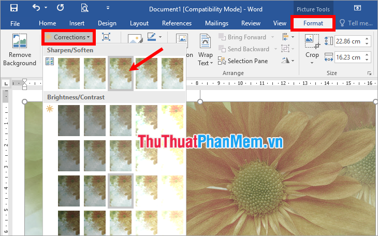The height and width of the screenshot is (236, 378).
Task: Choose the Soften 25% thumbnail
Action: (95, 73)
